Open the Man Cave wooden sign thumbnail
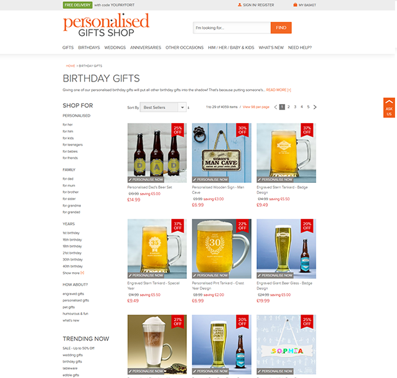Image resolution: width=397 pixels, height=378 pixels. (x=222, y=153)
